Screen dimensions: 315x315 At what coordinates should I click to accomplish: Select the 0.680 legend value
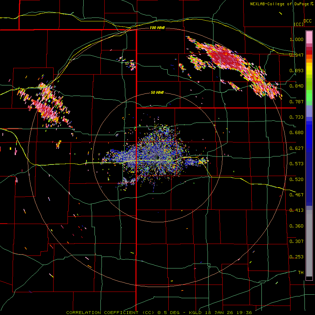(296, 133)
